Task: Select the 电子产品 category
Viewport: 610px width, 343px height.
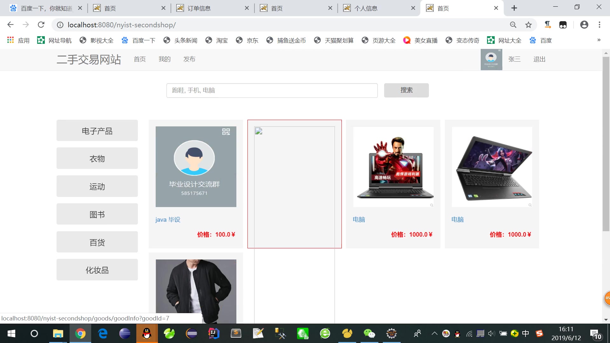Action: point(97,131)
